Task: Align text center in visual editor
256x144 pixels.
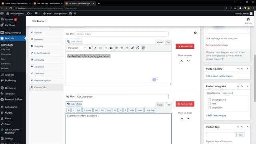Action: click(x=122, y=48)
